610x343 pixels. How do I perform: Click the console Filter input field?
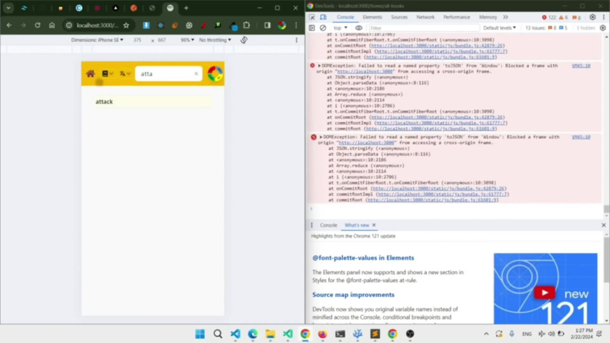point(423,28)
